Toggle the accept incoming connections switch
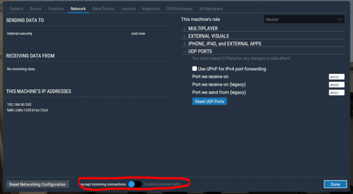The height and width of the screenshot is (194, 353). tap(135, 184)
